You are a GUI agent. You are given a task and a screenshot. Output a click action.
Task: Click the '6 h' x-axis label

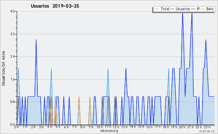(x=66, y=127)
